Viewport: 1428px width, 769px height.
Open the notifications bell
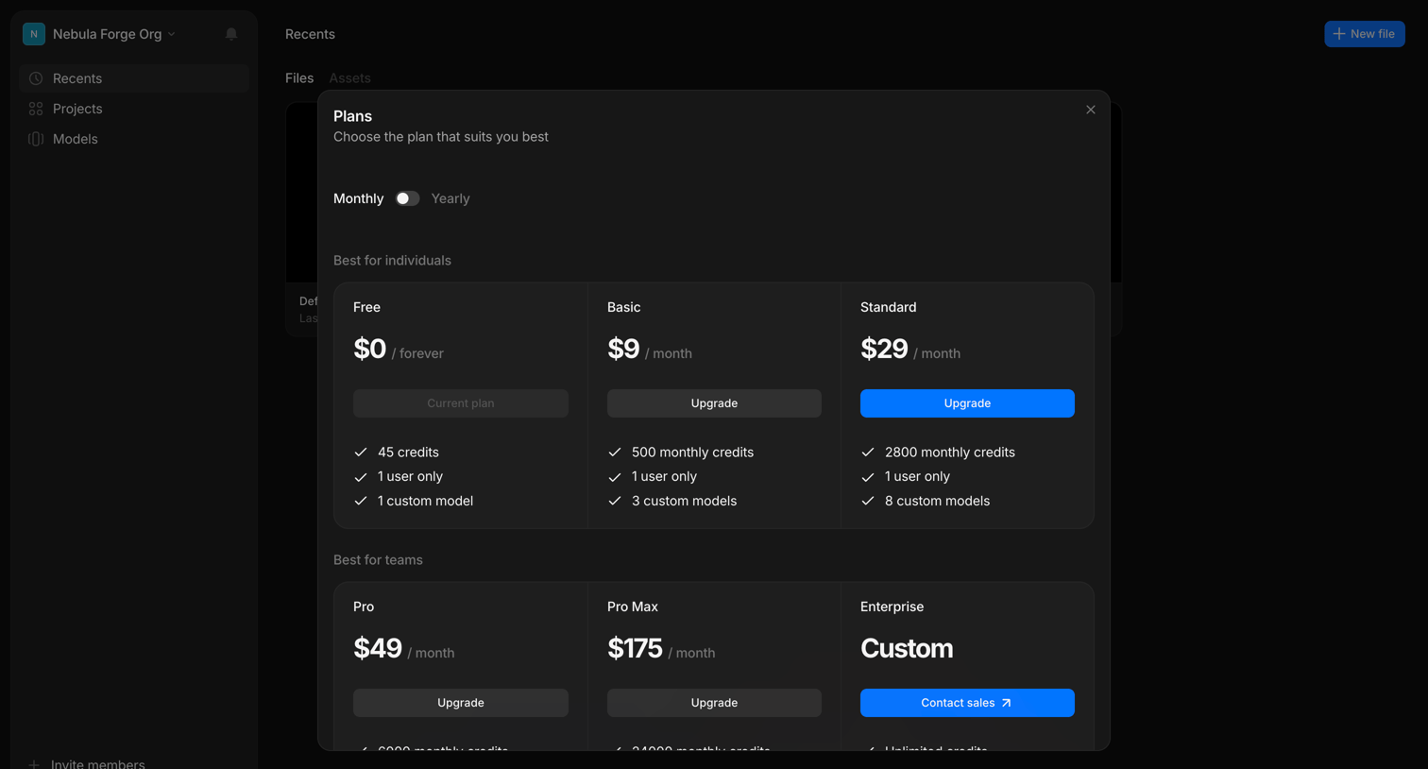point(231,34)
